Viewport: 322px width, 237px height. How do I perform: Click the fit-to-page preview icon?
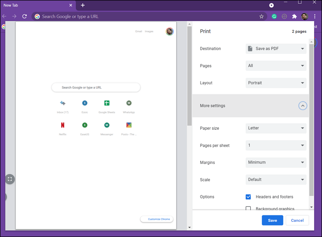[x=10, y=179]
